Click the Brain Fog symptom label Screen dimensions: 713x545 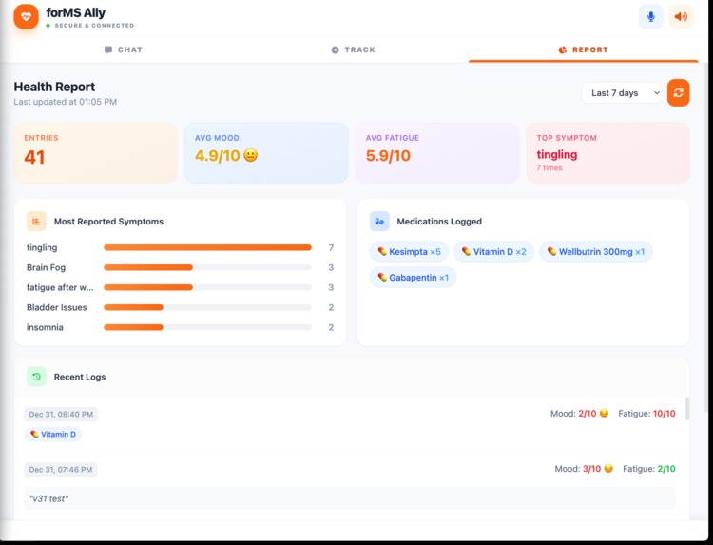46,267
